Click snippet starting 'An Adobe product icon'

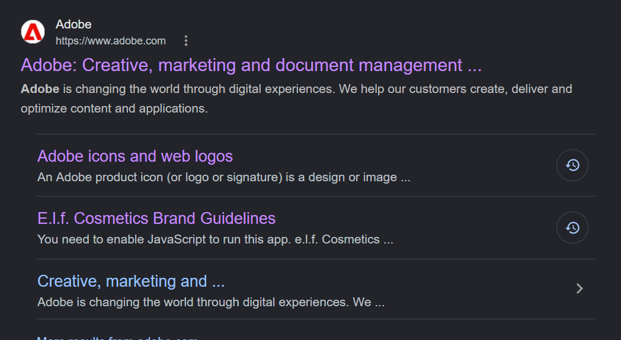[224, 177]
